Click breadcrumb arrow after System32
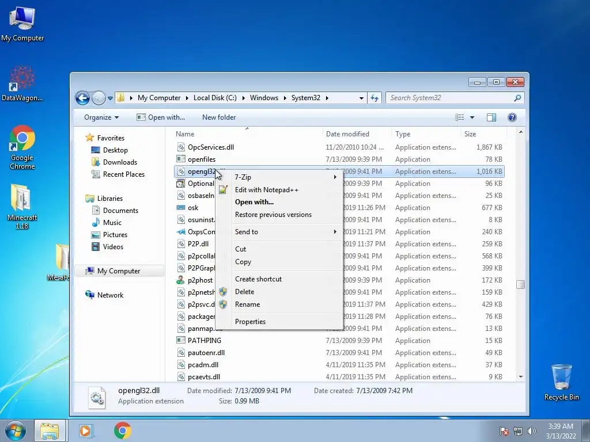 click(327, 98)
